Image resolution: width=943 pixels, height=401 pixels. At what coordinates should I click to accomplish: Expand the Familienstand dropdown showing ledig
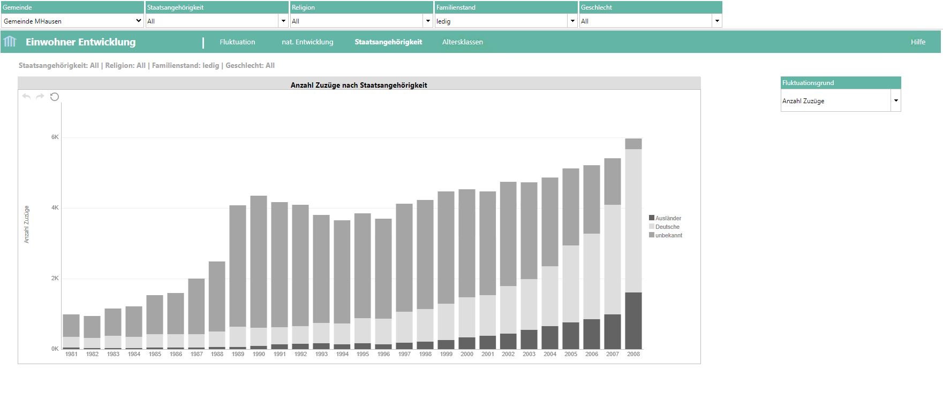(572, 21)
